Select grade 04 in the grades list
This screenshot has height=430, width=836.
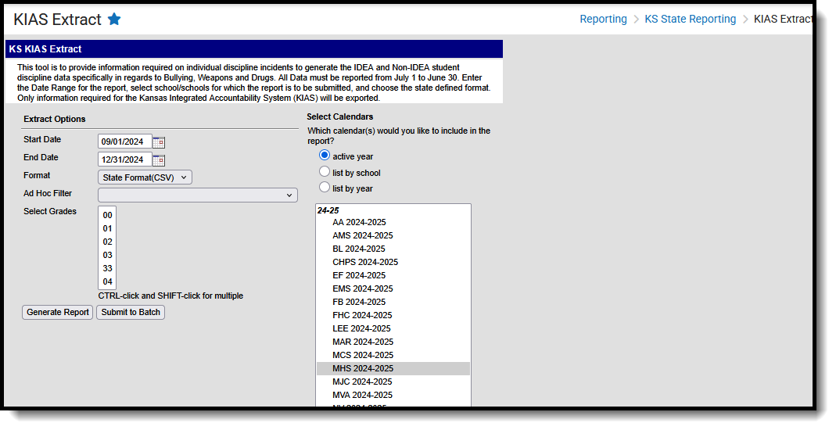coord(107,282)
